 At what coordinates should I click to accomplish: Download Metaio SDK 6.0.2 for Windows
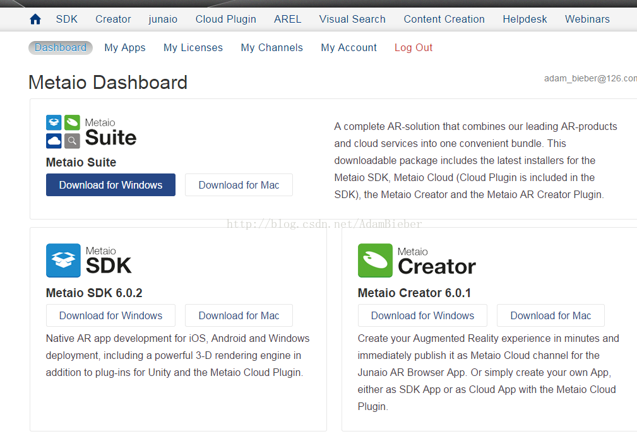[110, 315]
